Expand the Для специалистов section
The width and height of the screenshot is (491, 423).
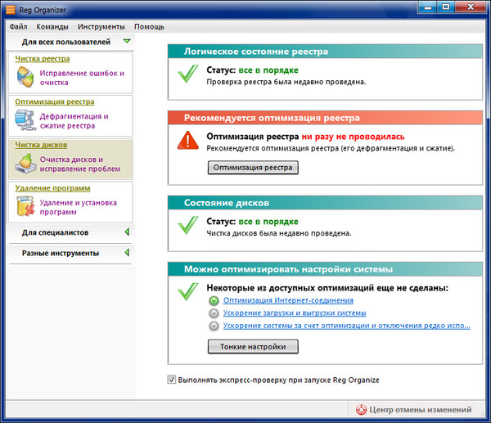tap(126, 232)
